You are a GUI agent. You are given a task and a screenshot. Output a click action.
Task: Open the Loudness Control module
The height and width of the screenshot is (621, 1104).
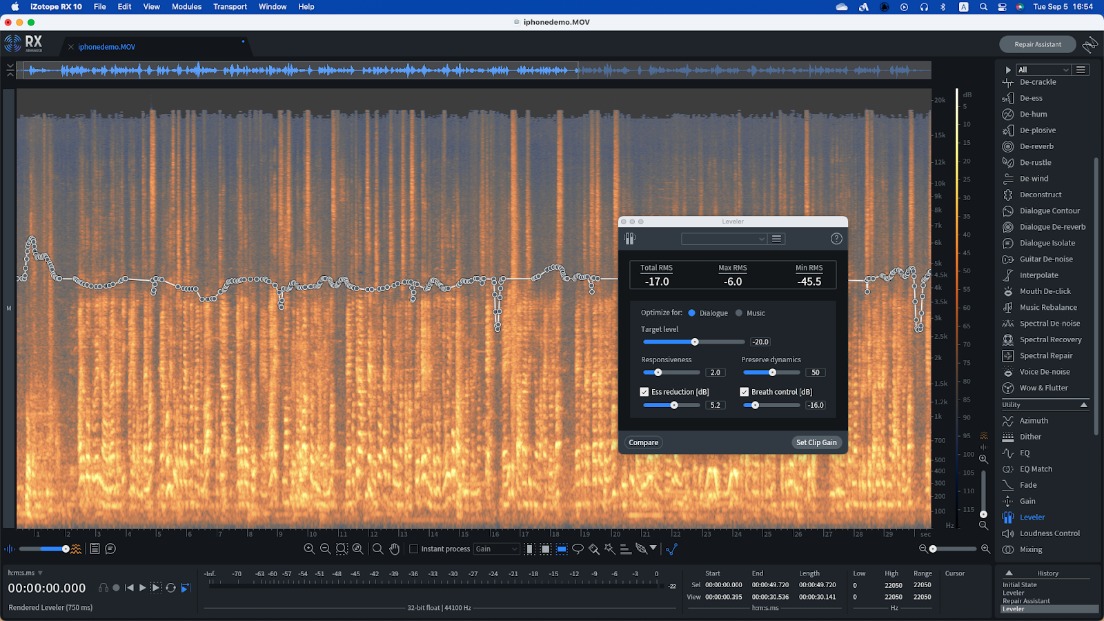click(1049, 533)
